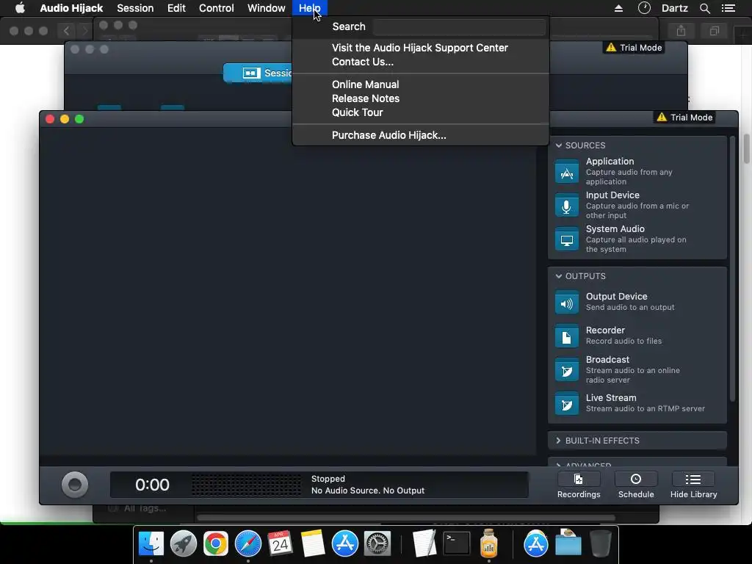Pick the Output Device speaker icon
Screen dimensions: 752x564
tap(566, 303)
